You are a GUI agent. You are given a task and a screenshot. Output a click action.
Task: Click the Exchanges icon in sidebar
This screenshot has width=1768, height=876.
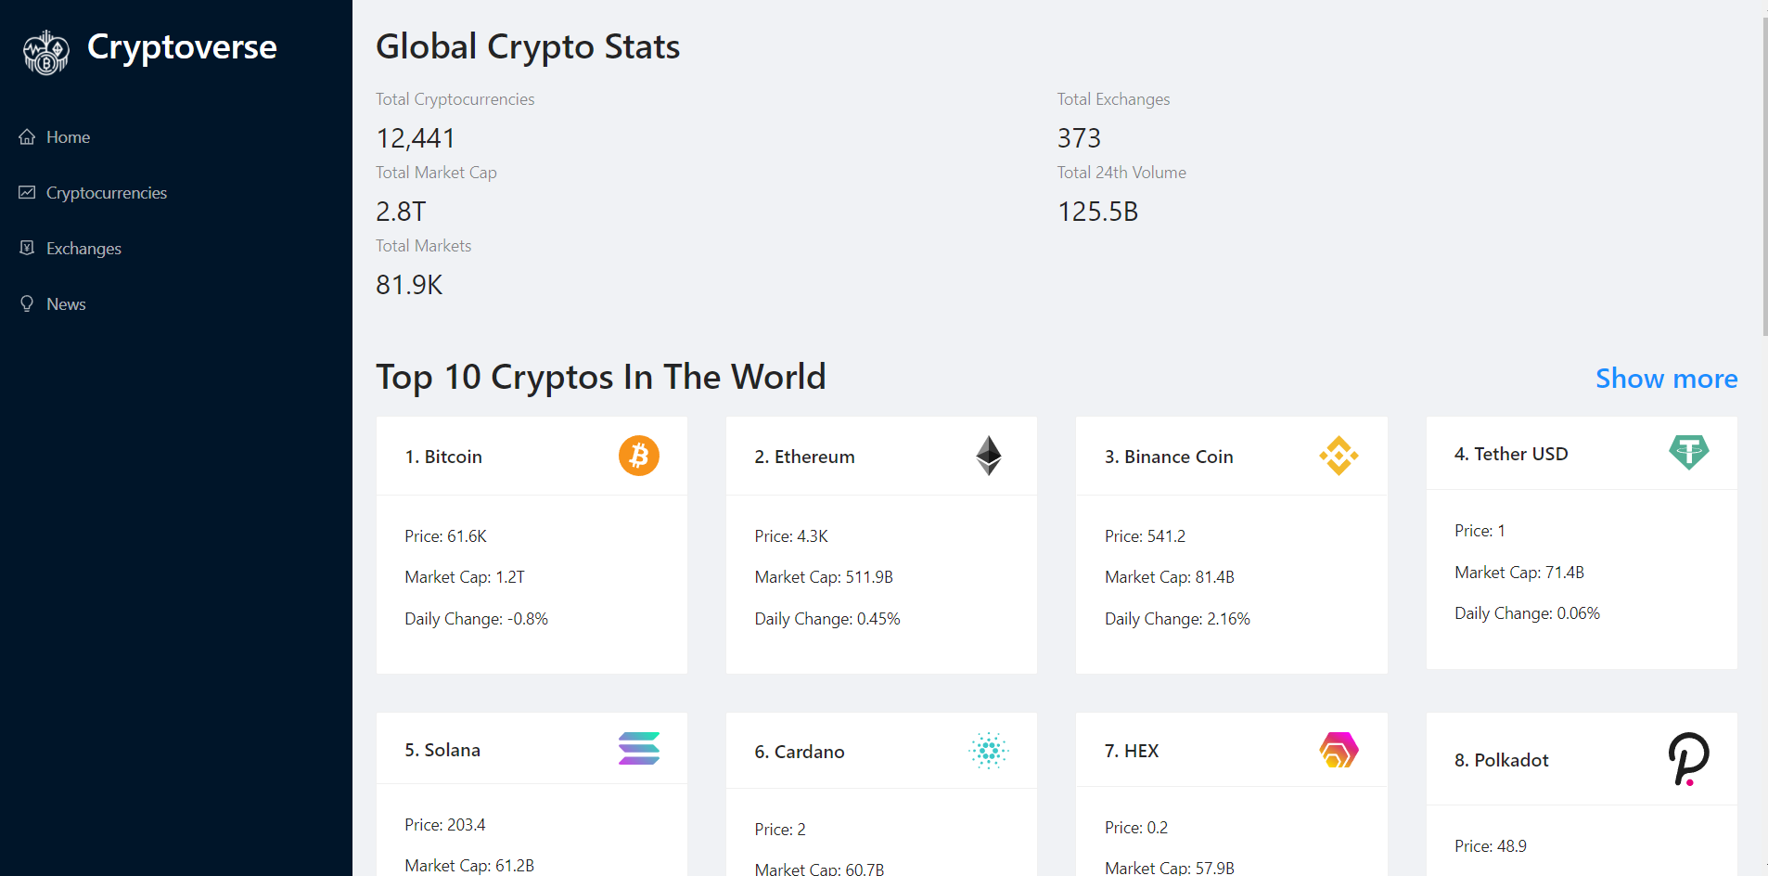tap(27, 248)
